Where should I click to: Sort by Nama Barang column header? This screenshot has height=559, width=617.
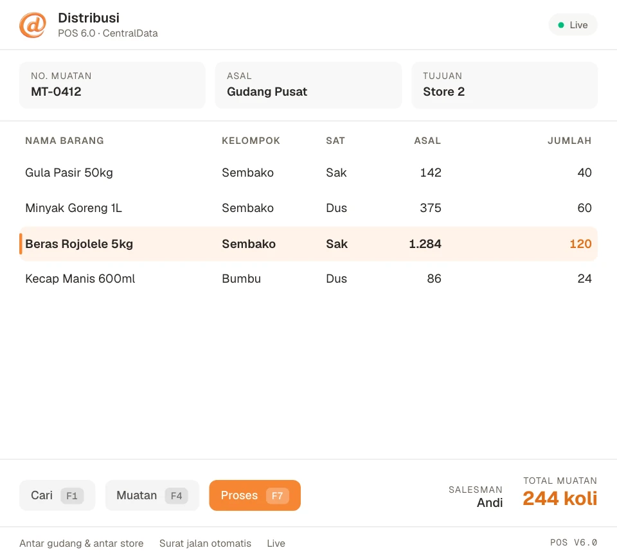coord(64,141)
